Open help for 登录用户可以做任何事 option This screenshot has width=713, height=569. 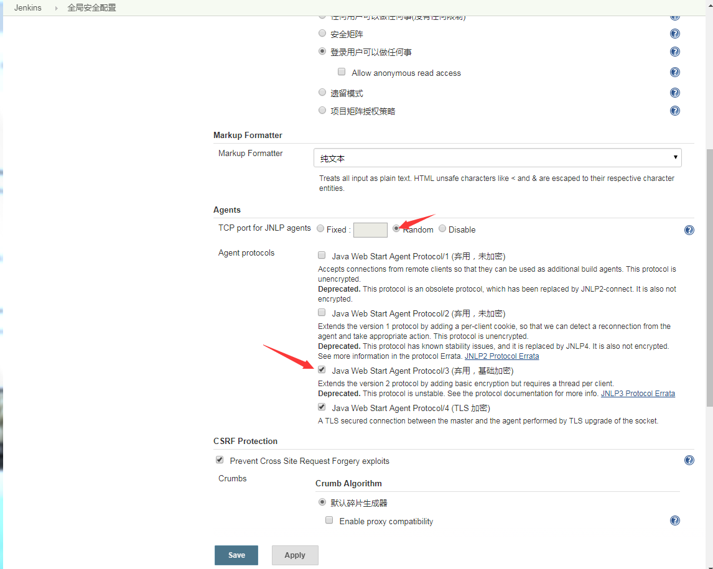tap(675, 52)
